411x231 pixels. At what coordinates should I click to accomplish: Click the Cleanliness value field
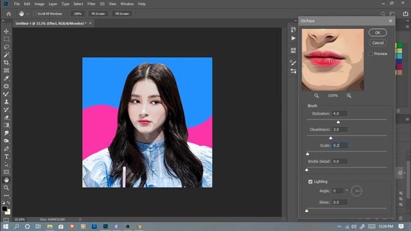tap(340, 130)
